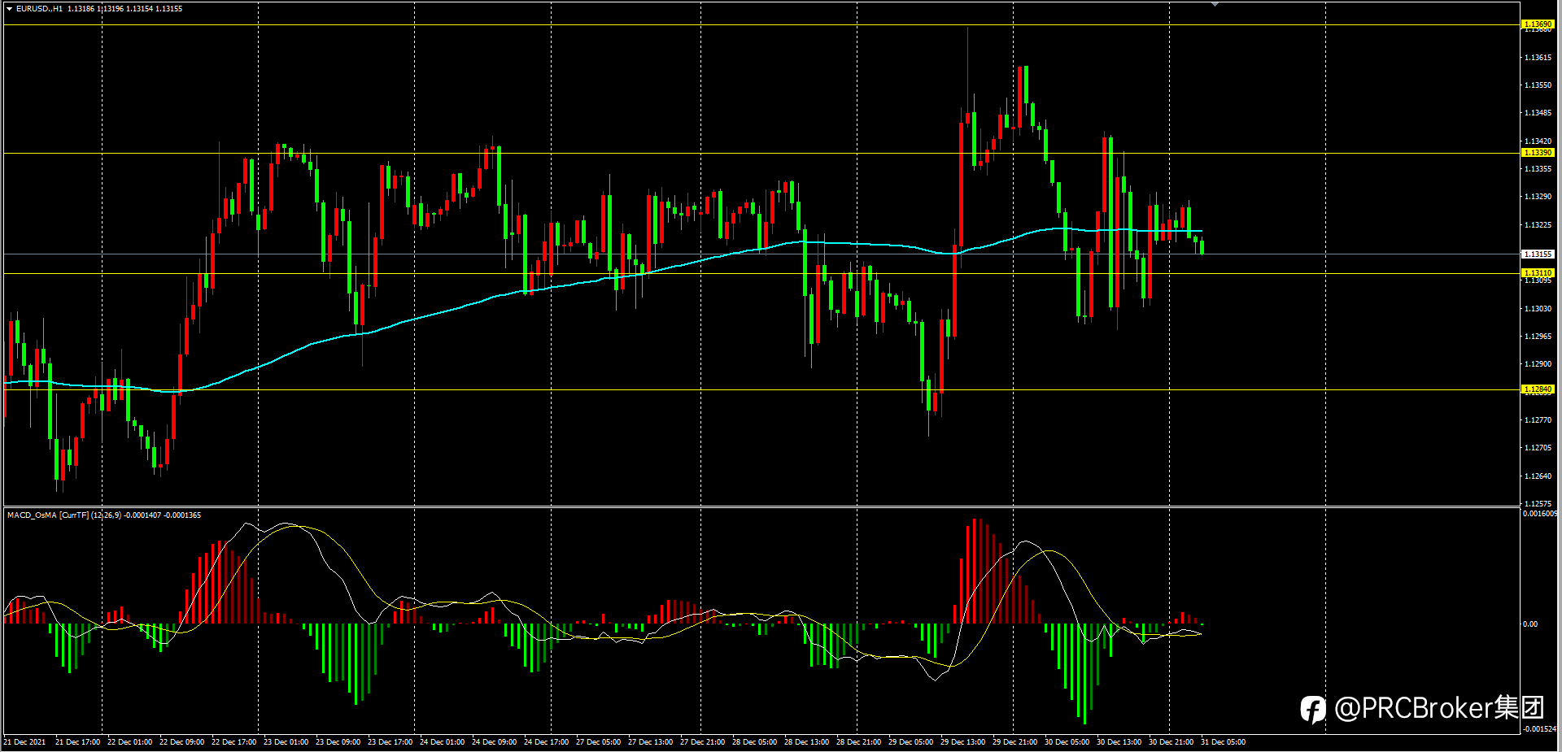Click time axis label 31 Dec 05:00
Image resolution: width=1562 pixels, height=752 pixels.
1223,742
